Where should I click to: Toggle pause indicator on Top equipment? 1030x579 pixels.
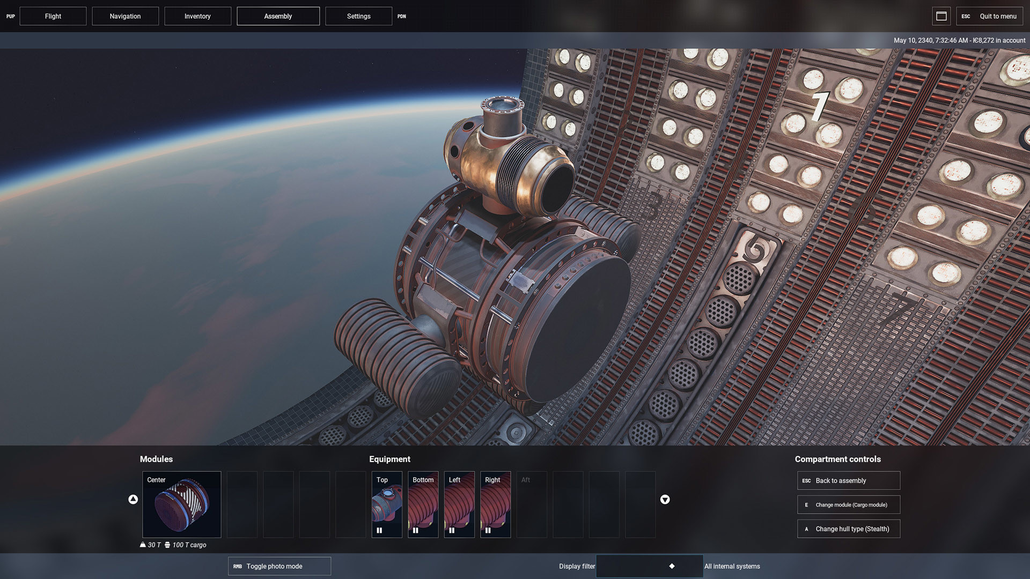pos(379,530)
